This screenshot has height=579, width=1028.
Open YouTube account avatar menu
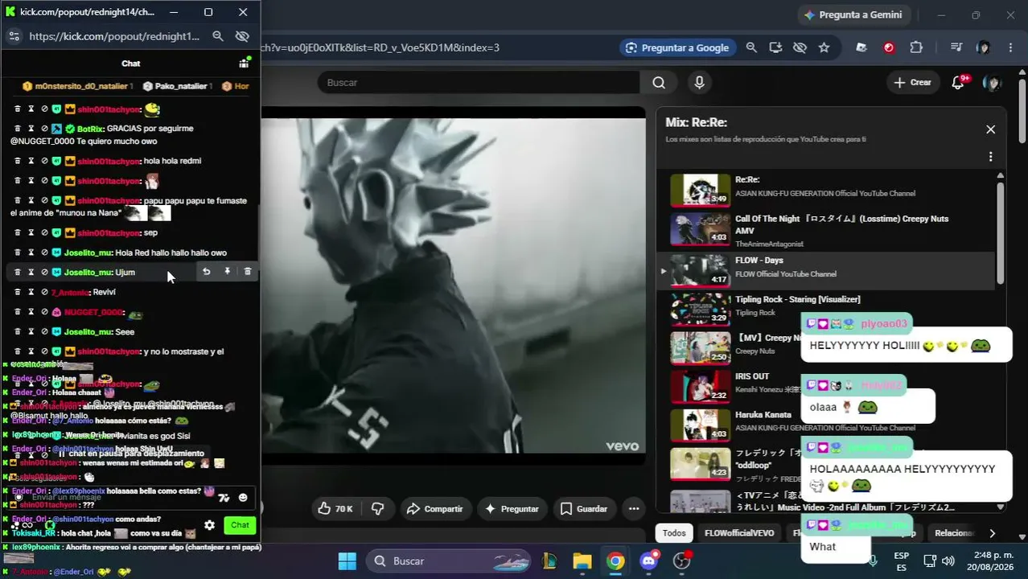click(x=993, y=83)
